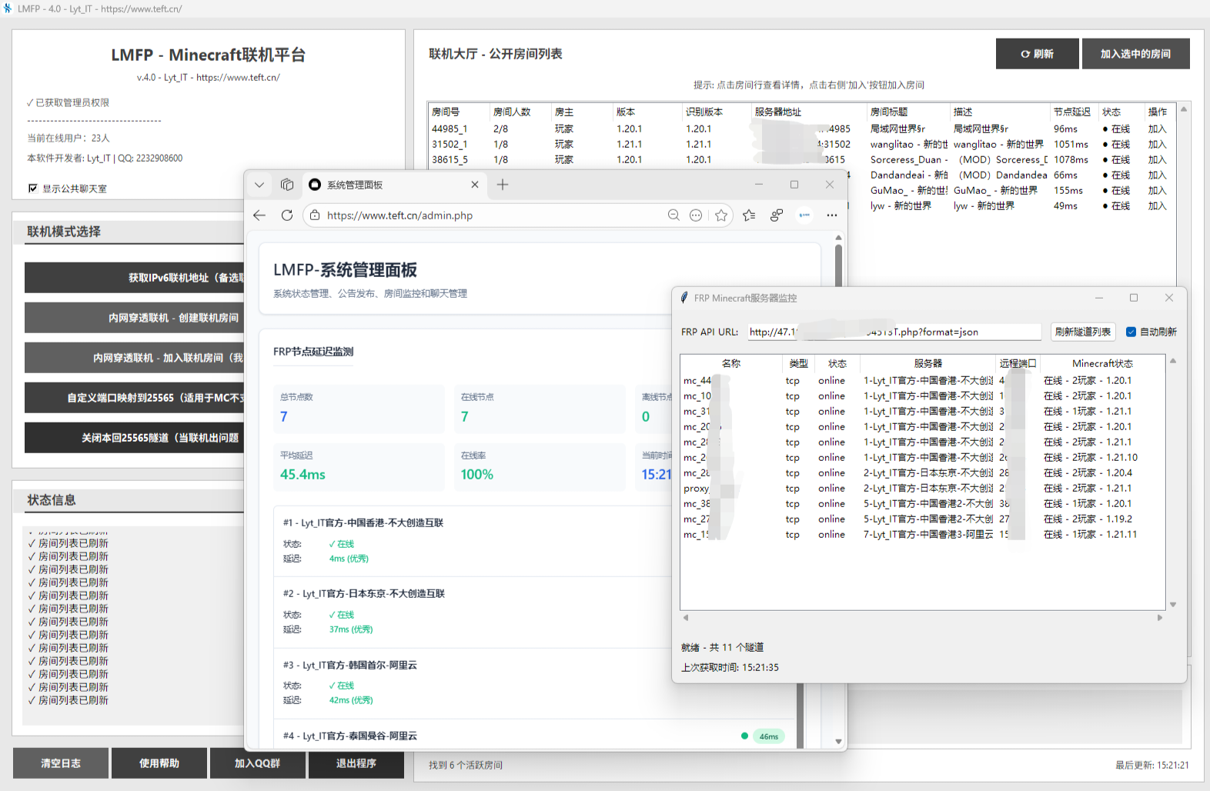Add this page to favorites star

click(721, 215)
